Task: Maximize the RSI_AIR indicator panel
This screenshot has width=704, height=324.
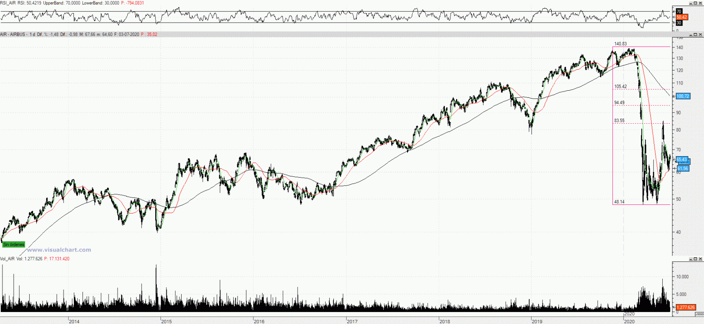Action: (695, 3)
